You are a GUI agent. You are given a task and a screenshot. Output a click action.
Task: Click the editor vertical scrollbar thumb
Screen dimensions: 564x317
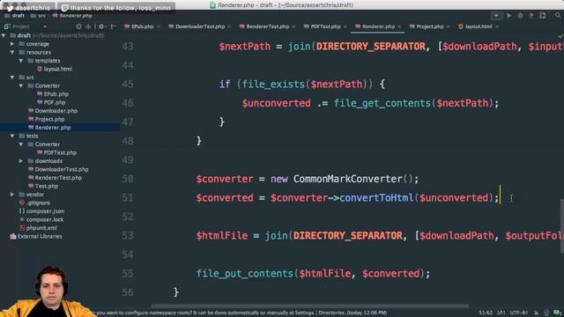[562, 226]
